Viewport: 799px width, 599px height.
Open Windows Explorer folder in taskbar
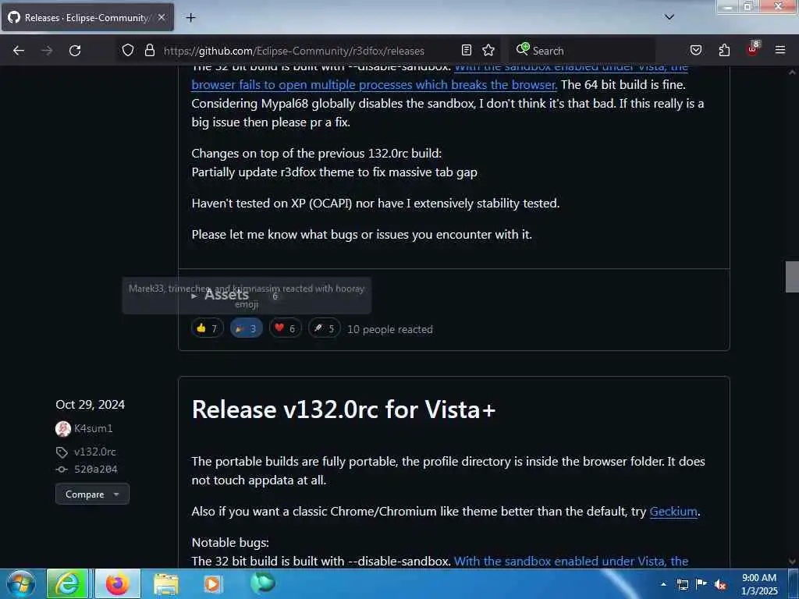(166, 583)
